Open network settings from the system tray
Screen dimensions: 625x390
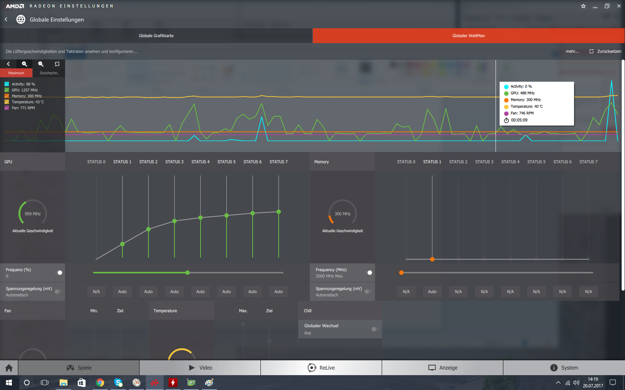(567, 383)
